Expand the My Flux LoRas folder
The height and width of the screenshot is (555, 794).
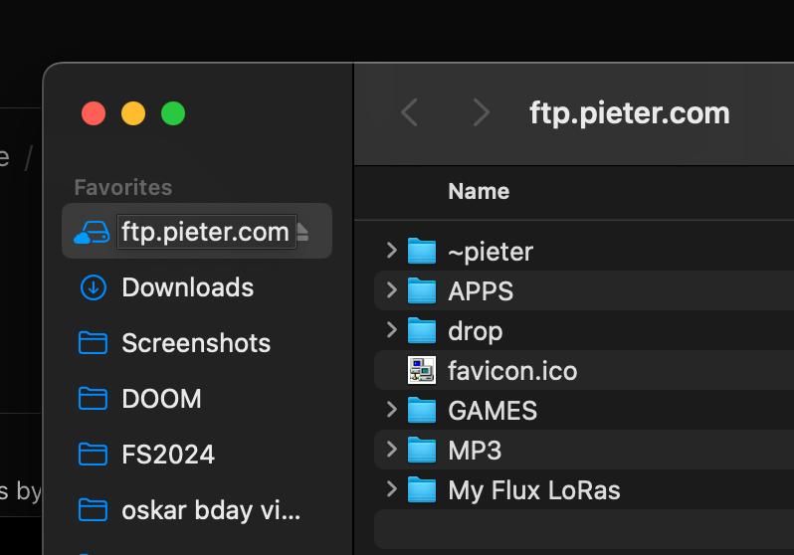pos(392,489)
